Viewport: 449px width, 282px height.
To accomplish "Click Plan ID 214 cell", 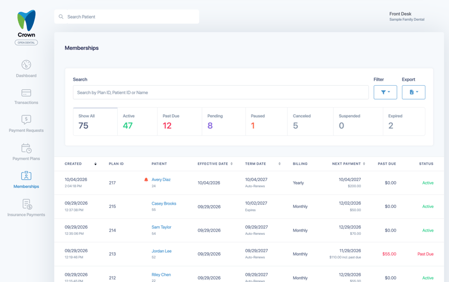I will pyautogui.click(x=112, y=230).
